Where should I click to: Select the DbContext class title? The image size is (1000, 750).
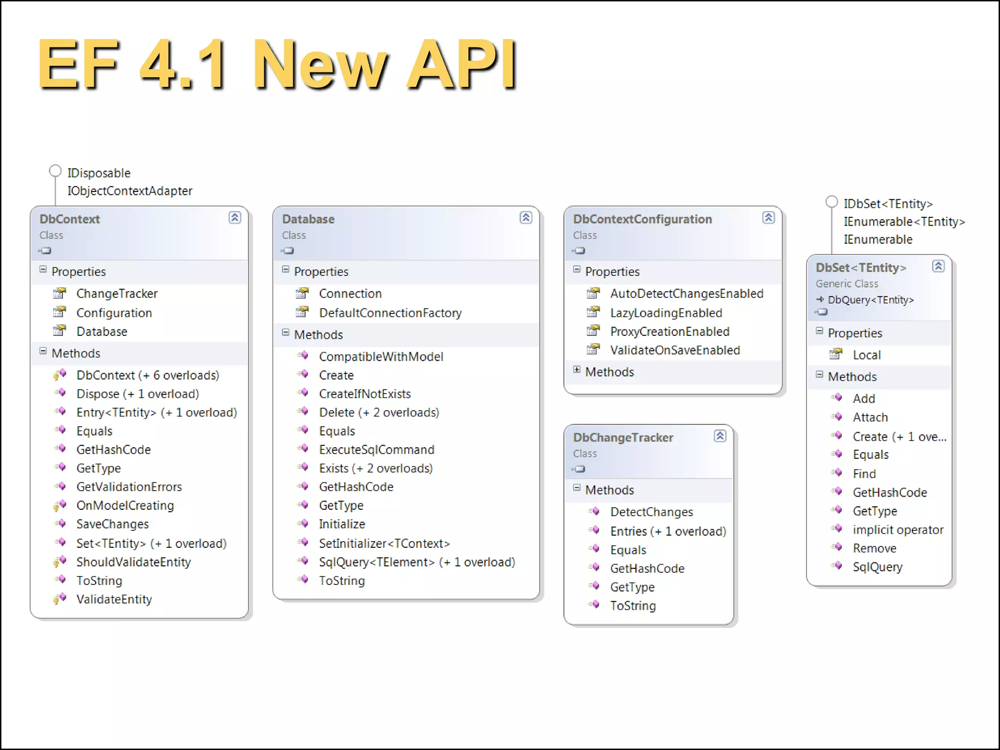pyautogui.click(x=69, y=219)
